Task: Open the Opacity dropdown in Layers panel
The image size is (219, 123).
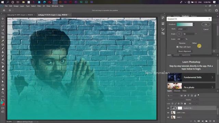Action: pos(198,100)
